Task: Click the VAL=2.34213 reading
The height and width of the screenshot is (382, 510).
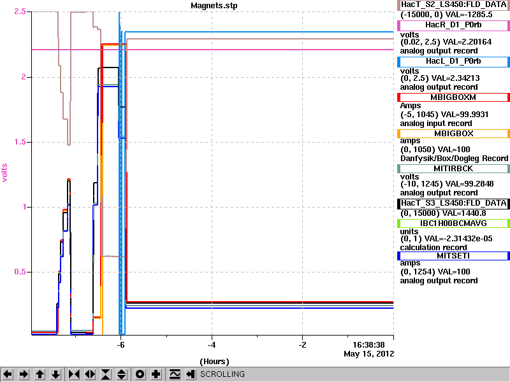Action: 455,78
